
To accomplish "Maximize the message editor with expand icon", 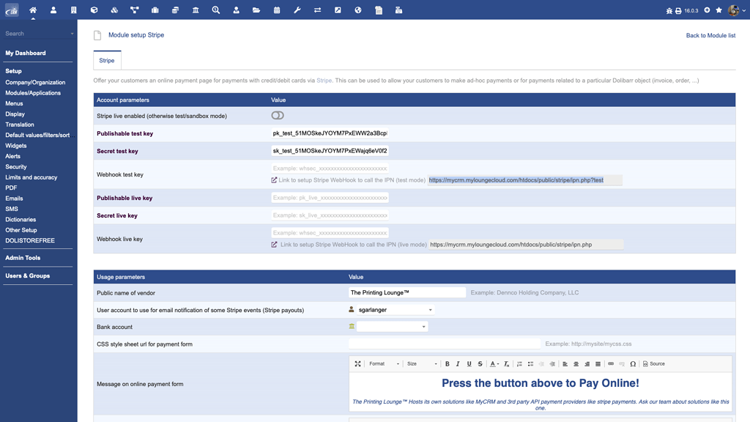I will [357, 364].
